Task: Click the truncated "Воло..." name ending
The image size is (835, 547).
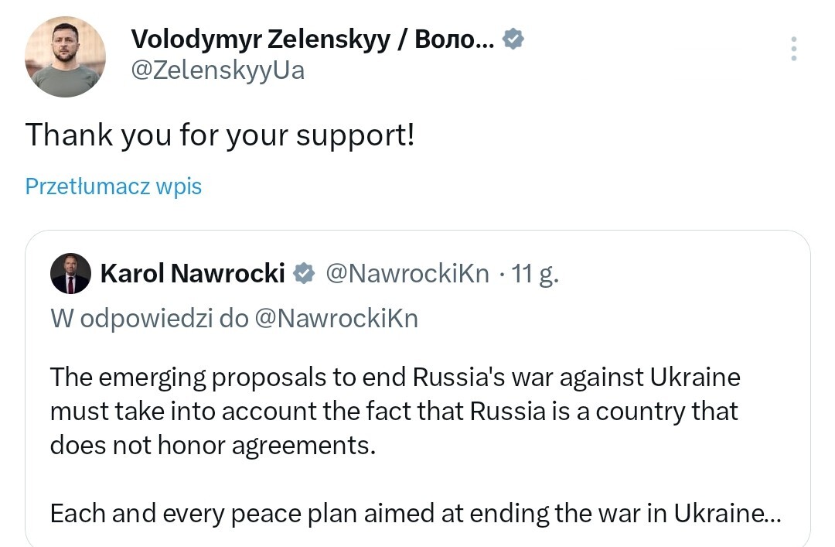Action: click(x=455, y=38)
